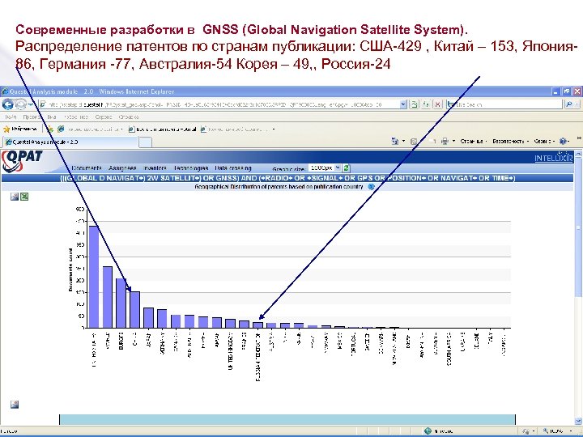Expand the command bar overflow chevron

click(x=578, y=138)
